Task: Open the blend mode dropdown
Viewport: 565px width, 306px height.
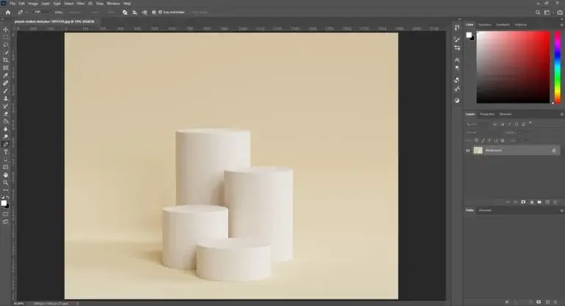Action: pyautogui.click(x=484, y=132)
